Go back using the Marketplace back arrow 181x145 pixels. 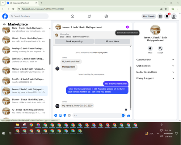pos(4,24)
